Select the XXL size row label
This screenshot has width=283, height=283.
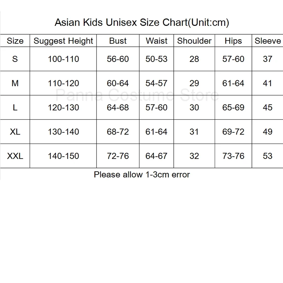(15, 156)
